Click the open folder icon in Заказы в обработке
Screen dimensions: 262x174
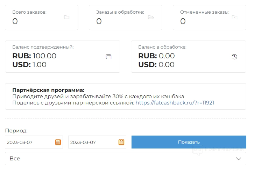[x=151, y=17]
